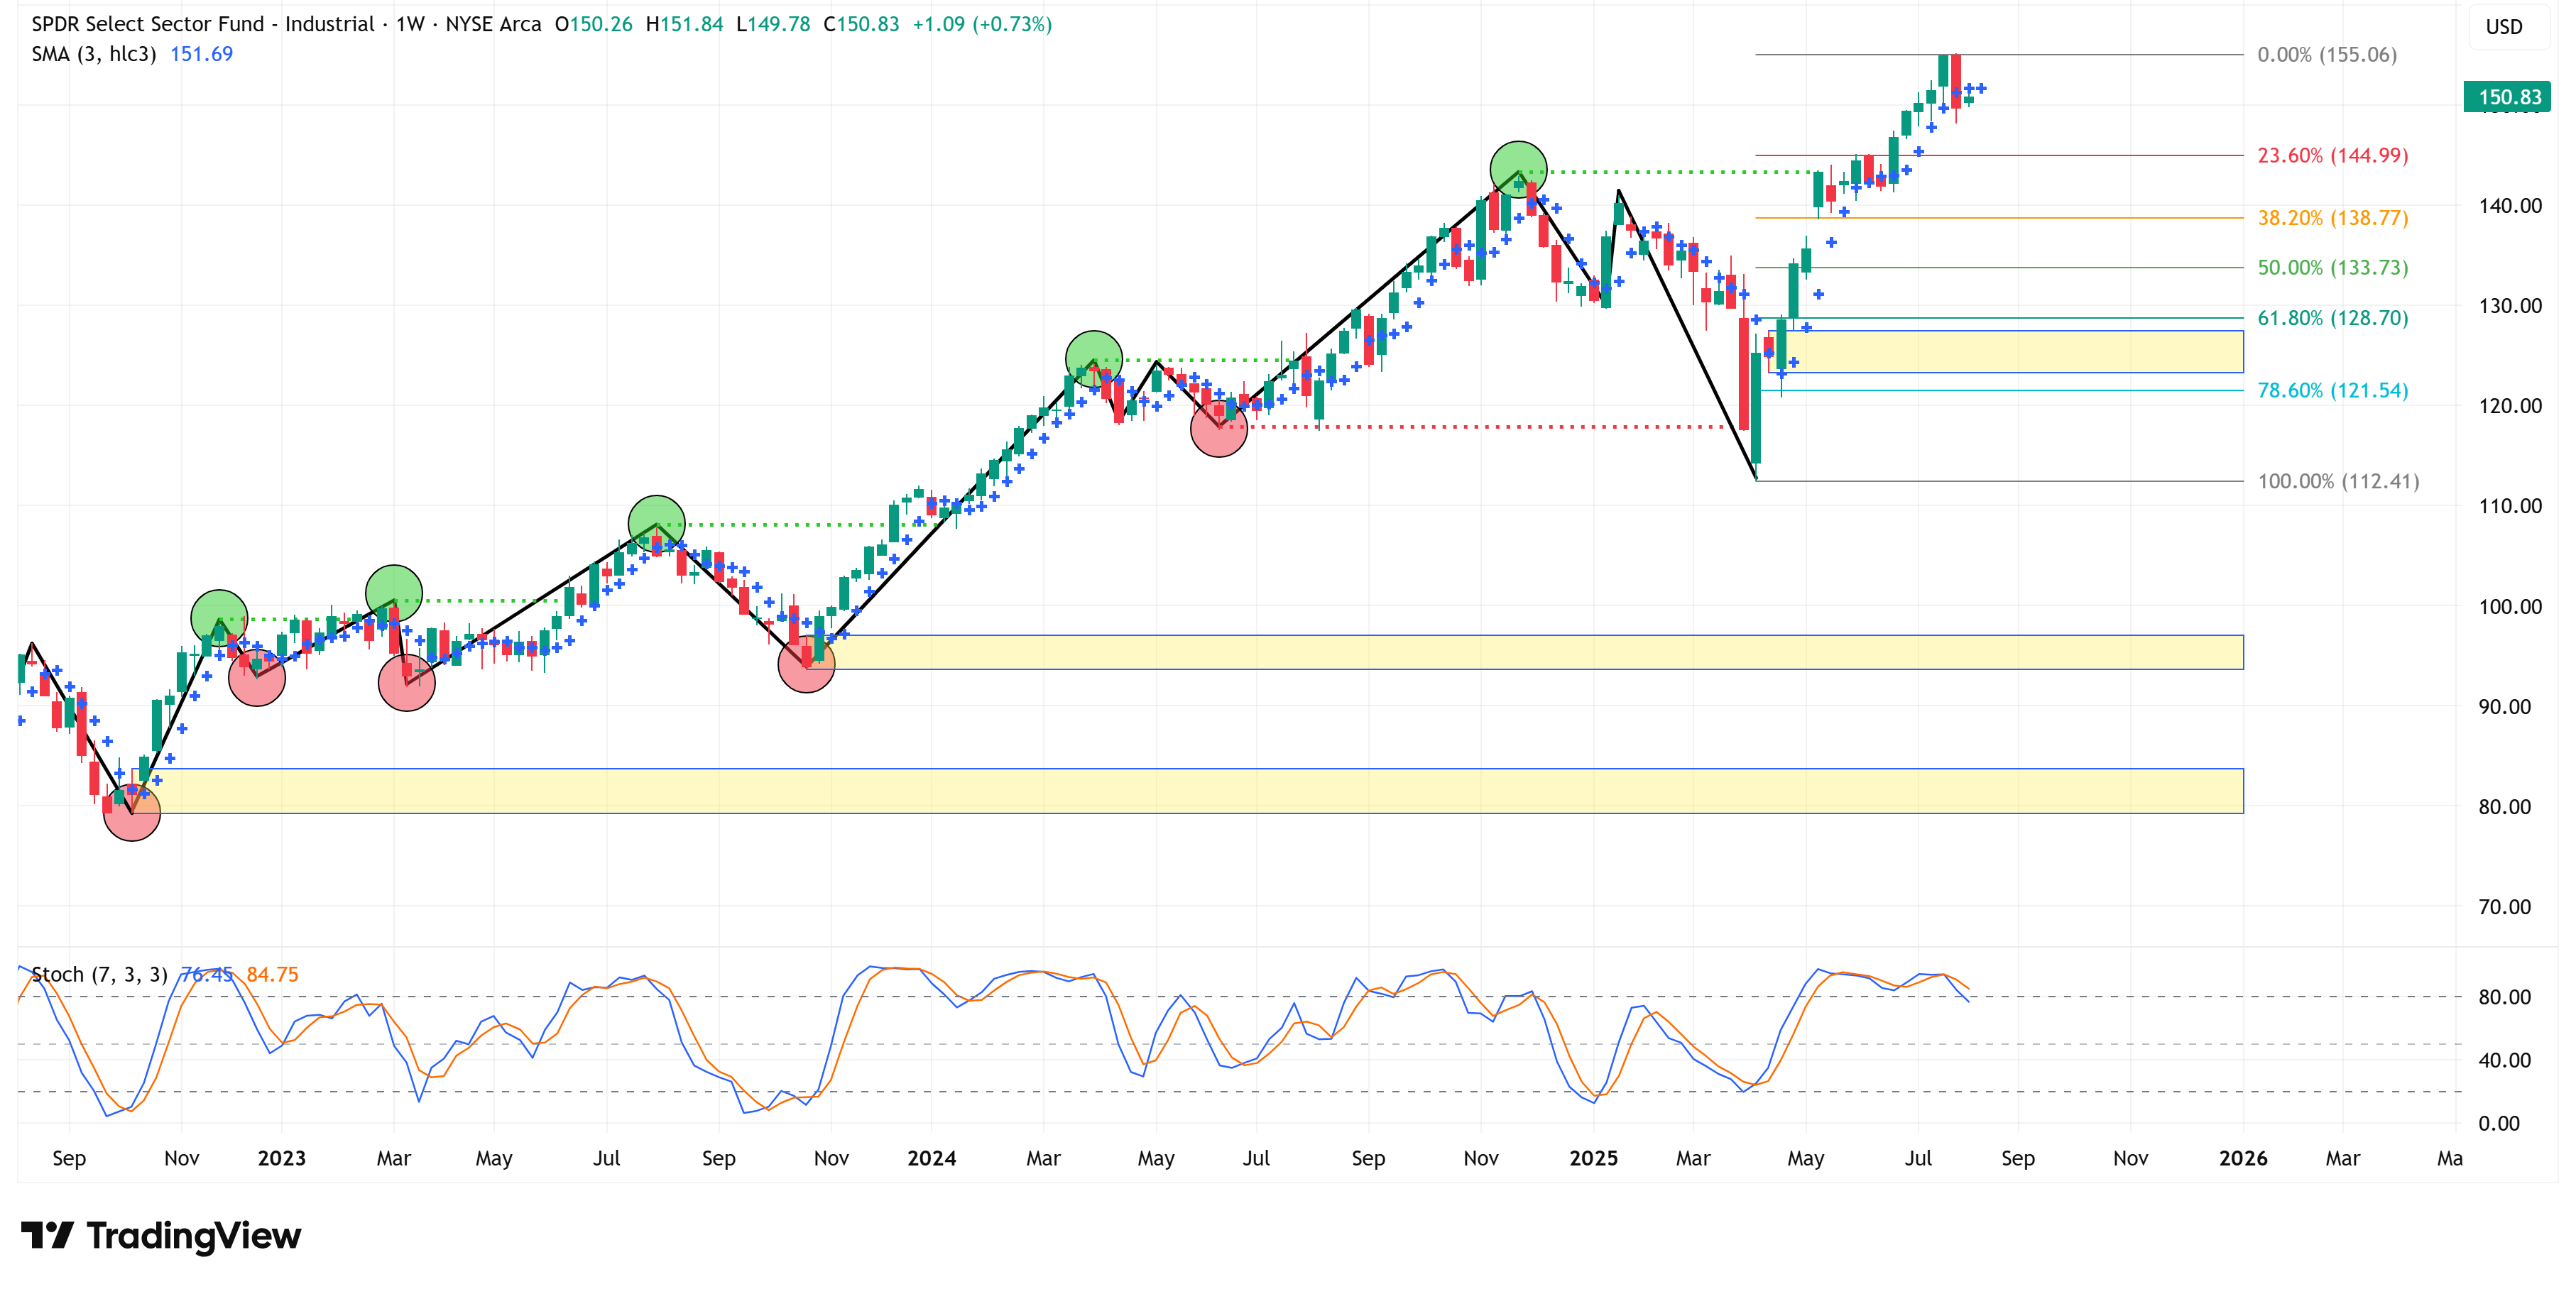Click the green 150.83 current price tag
This screenshot has width=2576, height=1289.
click(x=2507, y=97)
